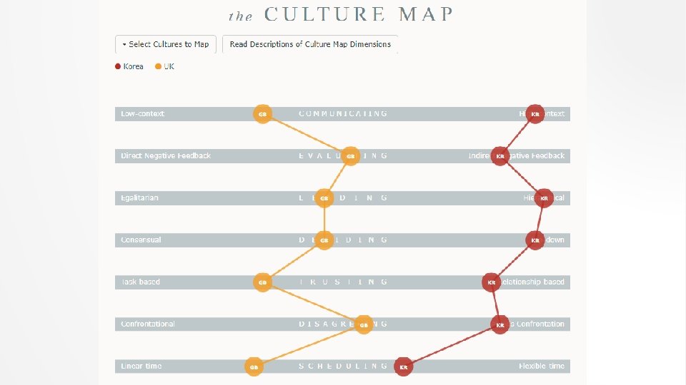
Task: Click the UK legend label
Action: pyautogui.click(x=169, y=66)
